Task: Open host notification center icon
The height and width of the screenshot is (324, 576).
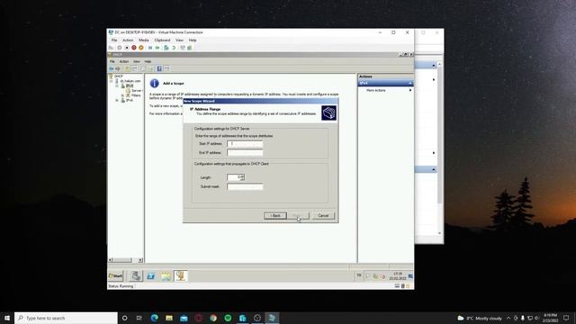Action: (x=566, y=318)
